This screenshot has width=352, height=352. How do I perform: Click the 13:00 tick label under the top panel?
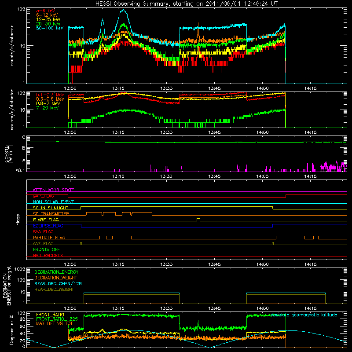click(70, 88)
